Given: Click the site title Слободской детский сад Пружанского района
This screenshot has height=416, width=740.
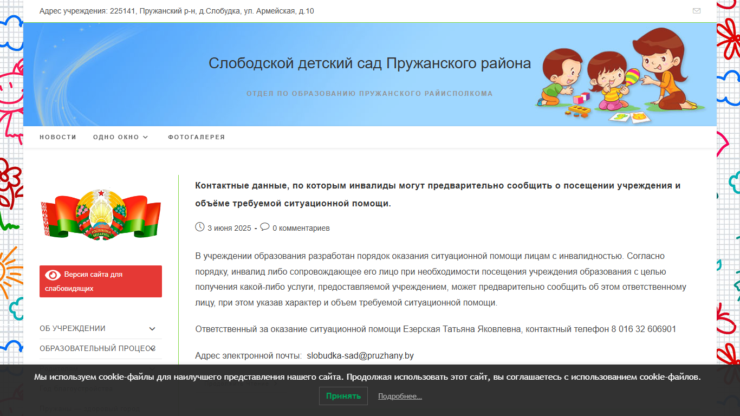Looking at the screenshot, I should coord(370,63).
